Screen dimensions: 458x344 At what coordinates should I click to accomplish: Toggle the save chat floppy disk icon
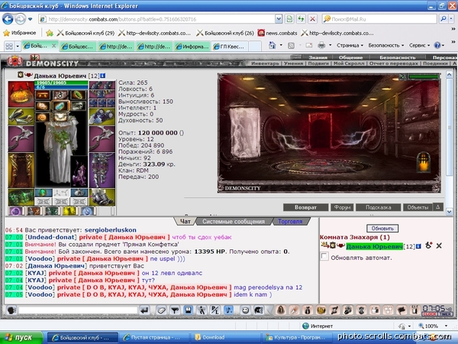[x=188, y=310]
